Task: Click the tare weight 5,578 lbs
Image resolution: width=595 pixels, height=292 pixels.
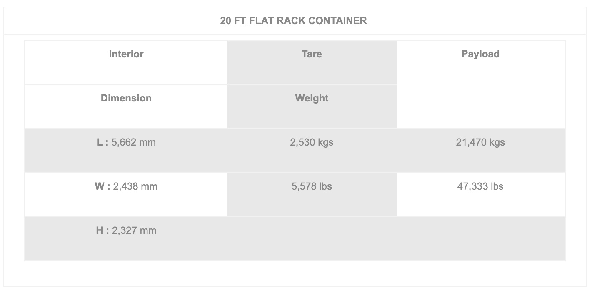Action: coord(312,186)
